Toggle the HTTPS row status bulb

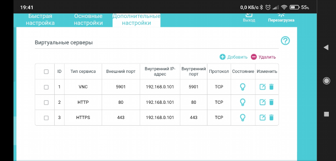[242, 117]
